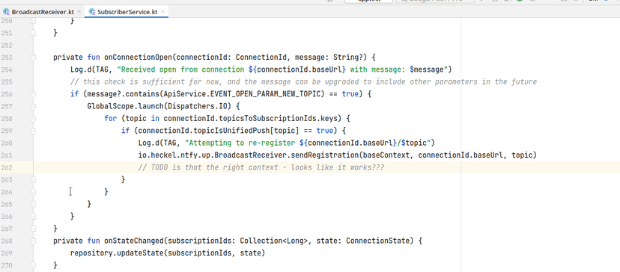620x272 pixels.
Task: Click the fold end marker at line 267
Action: click(x=33, y=229)
